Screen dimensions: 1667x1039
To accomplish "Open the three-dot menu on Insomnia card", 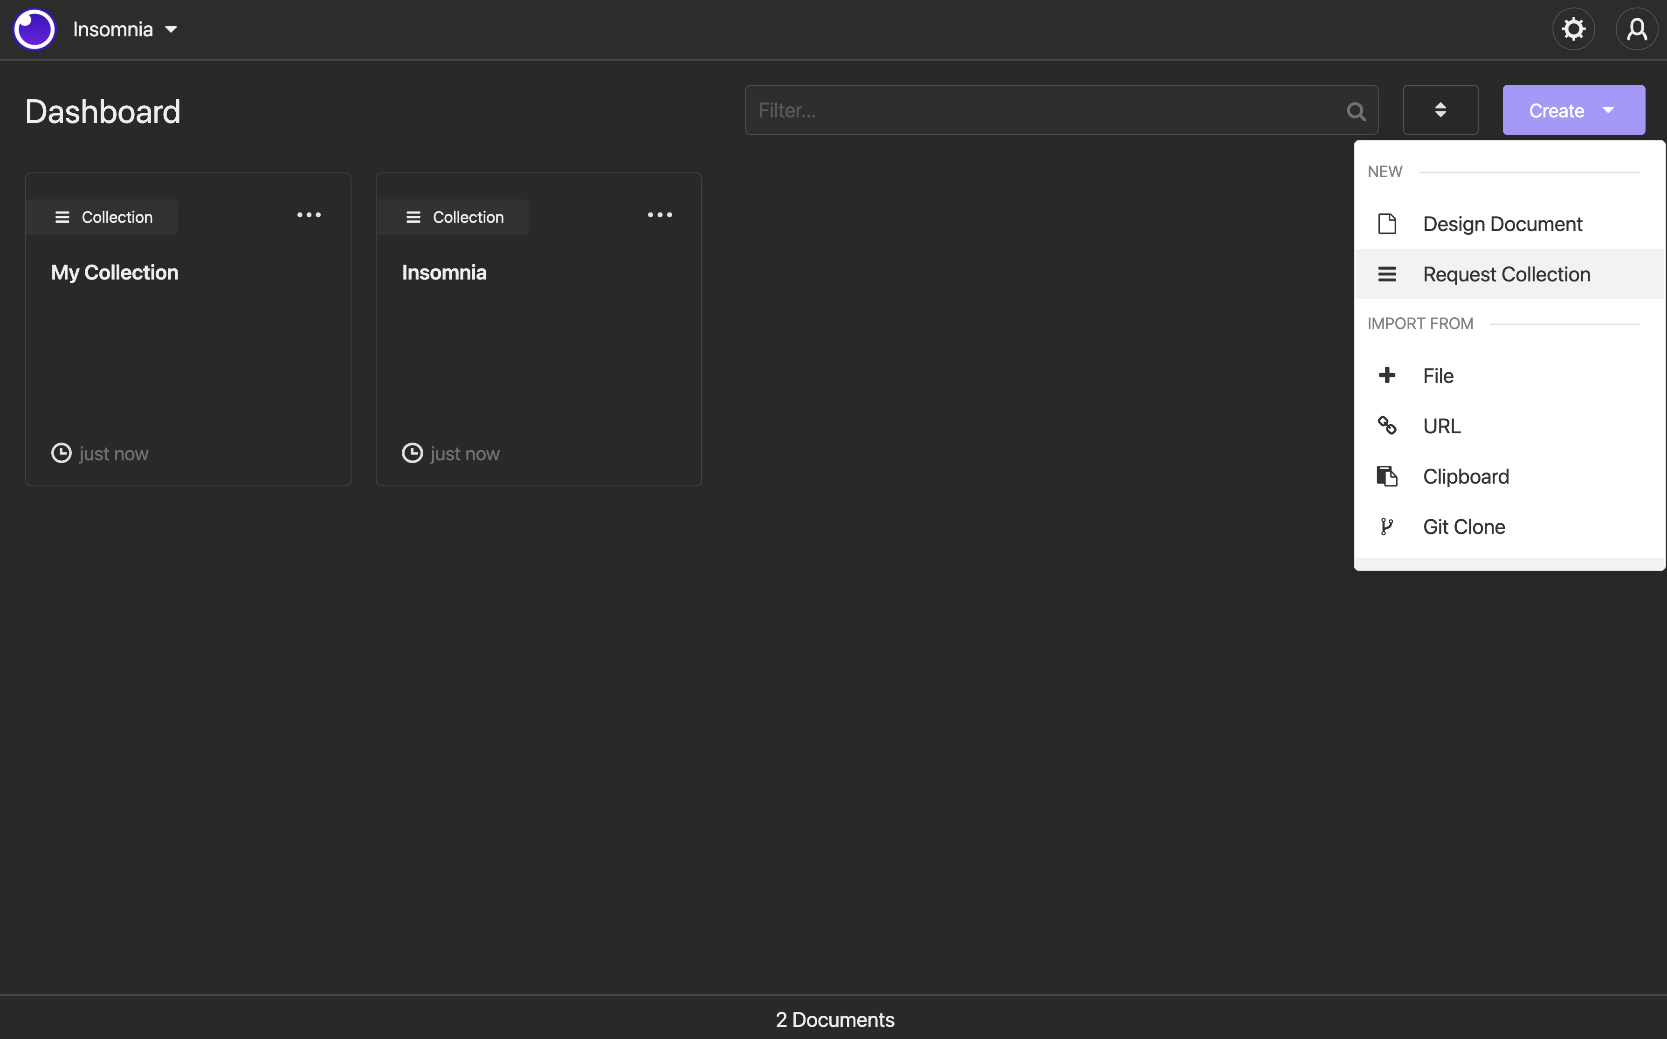I will (660, 215).
